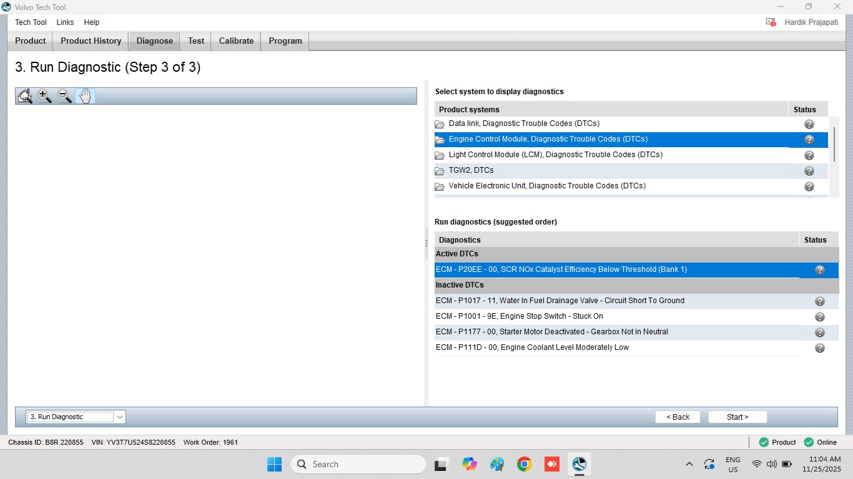Click the user notification icon beside Hardik Prajapati
This screenshot has height=479, width=853.
[x=771, y=22]
